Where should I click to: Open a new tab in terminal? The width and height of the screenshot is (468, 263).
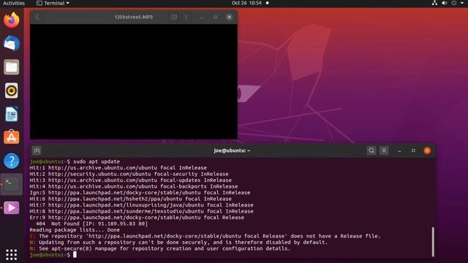coord(37,150)
